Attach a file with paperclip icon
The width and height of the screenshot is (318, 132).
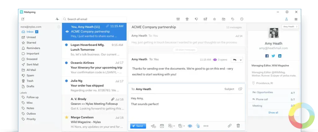point(229,126)
